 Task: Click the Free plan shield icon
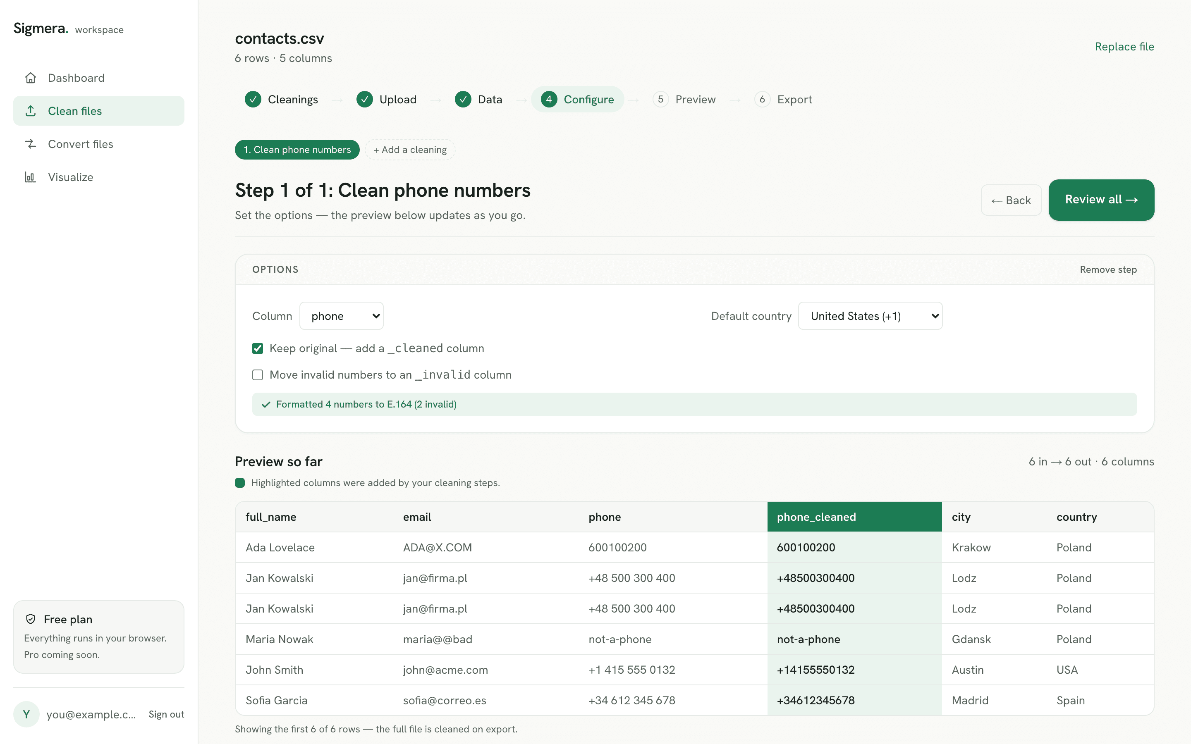[31, 619]
